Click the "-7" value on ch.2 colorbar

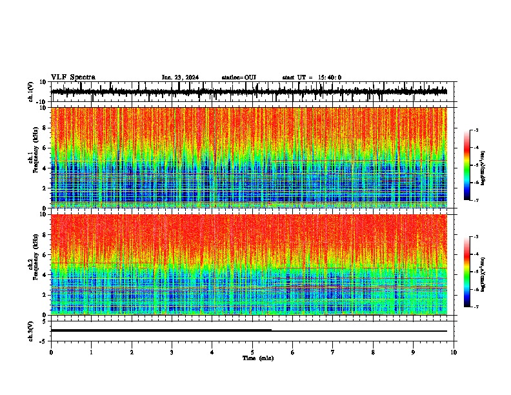(476, 307)
